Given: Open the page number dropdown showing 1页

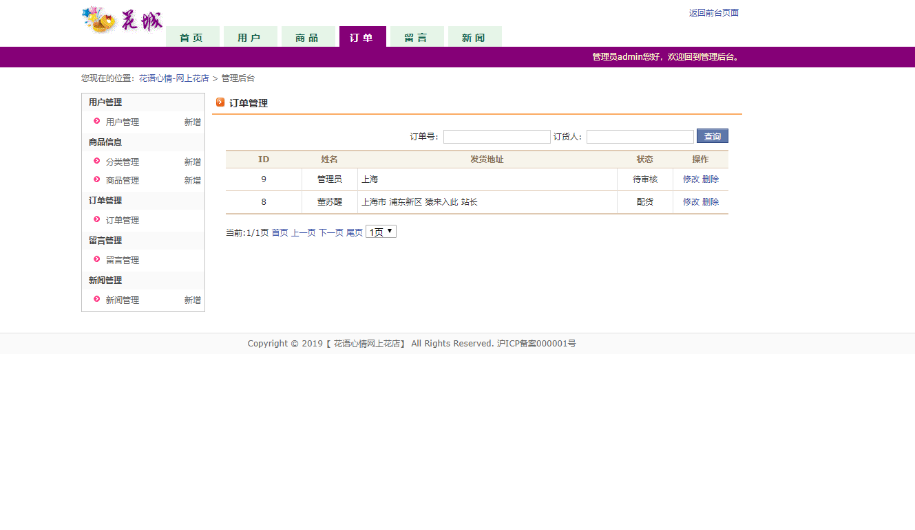Looking at the screenshot, I should pos(381,231).
